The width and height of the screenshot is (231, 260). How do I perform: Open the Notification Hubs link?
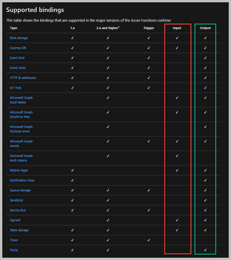tap(22, 181)
